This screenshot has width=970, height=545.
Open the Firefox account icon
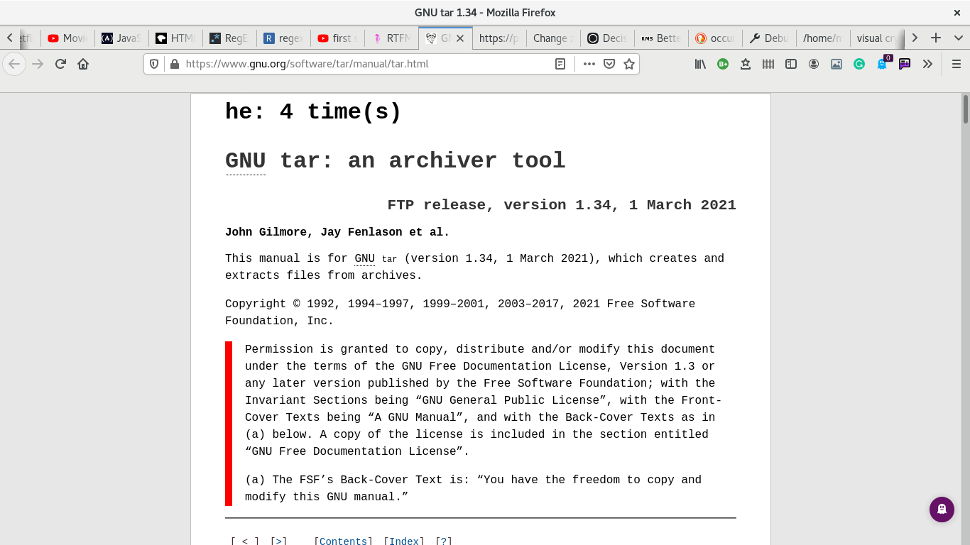814,64
